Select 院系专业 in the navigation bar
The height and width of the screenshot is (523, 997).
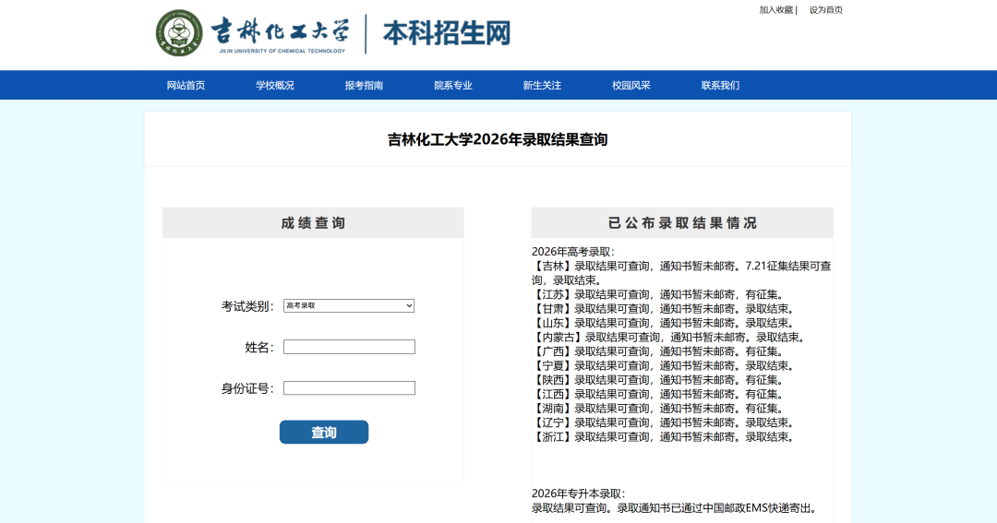click(452, 85)
